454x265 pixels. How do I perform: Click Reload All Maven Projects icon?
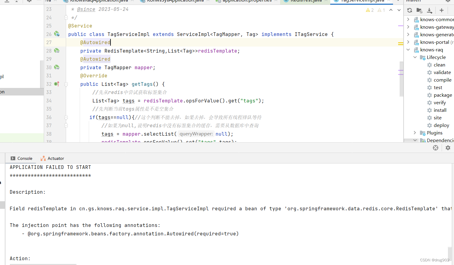(409, 10)
